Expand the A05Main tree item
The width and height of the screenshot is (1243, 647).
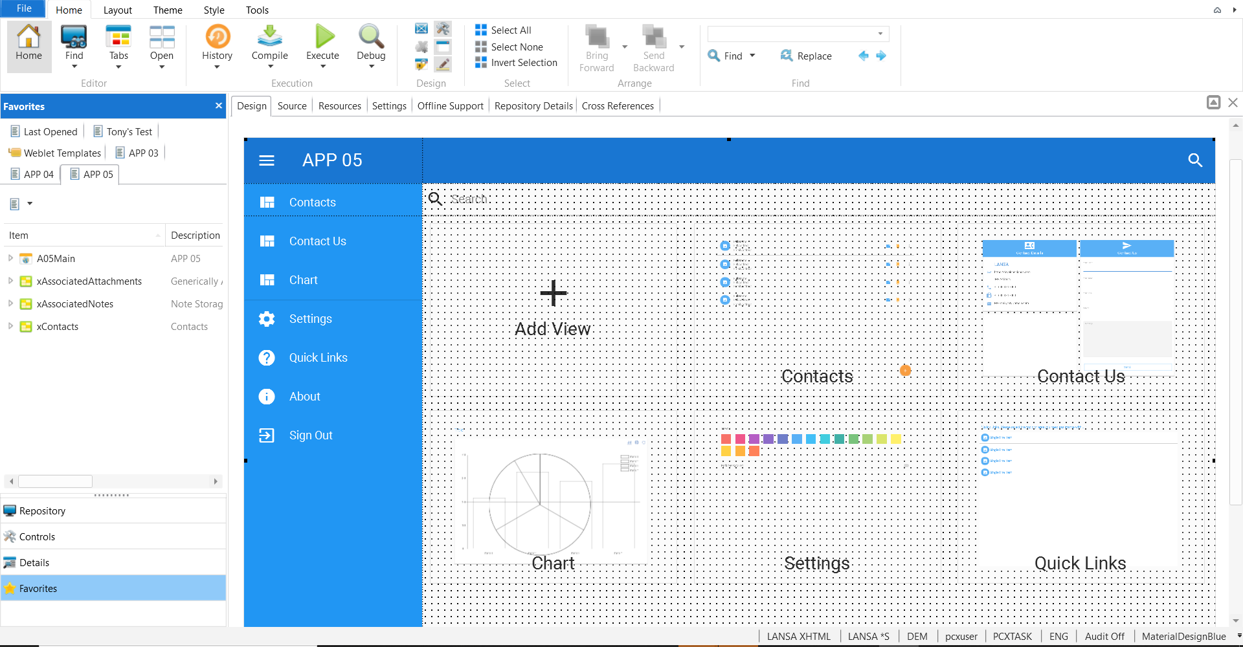coord(10,258)
